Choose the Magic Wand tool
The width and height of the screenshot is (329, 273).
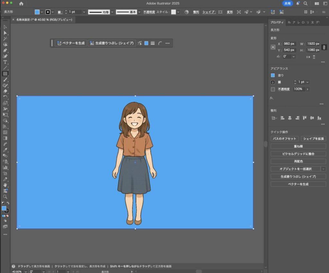[x=5, y=38]
